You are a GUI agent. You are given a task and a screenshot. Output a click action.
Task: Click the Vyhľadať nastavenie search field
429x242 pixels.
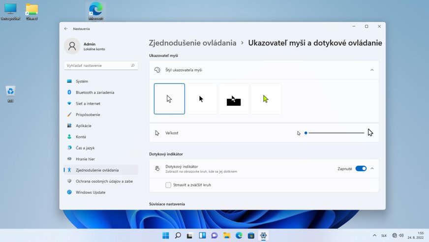[x=97, y=65]
